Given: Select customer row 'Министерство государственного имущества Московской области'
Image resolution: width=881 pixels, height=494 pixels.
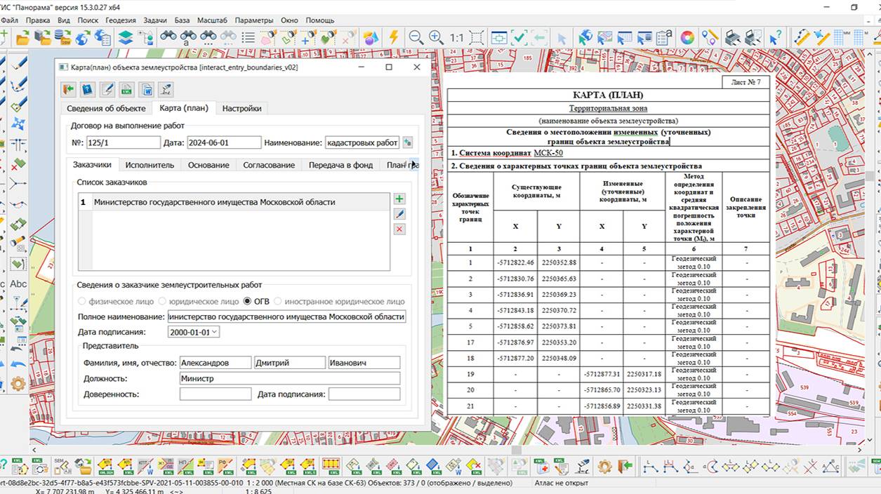Looking at the screenshot, I should (234, 202).
